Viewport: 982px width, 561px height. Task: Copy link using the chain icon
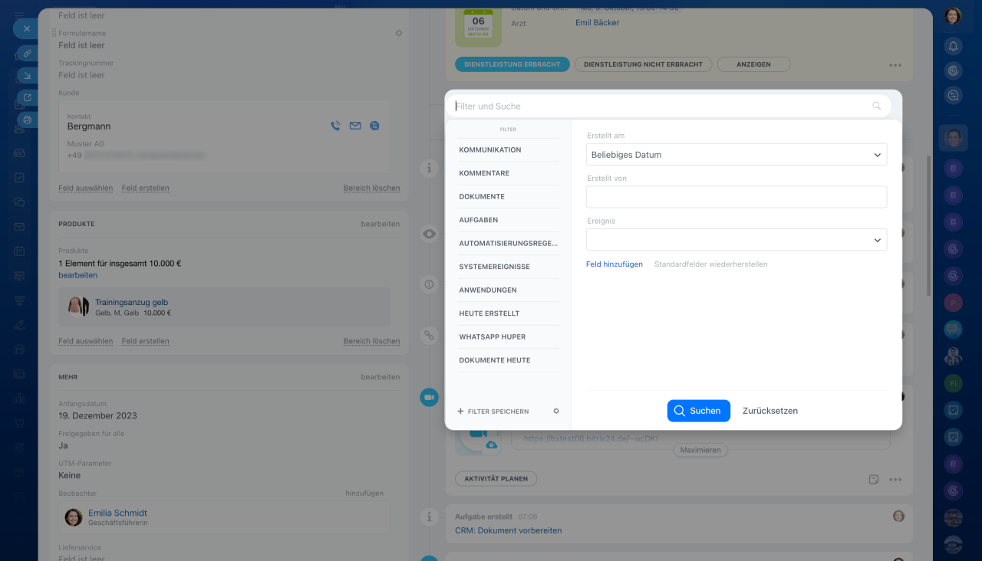point(27,53)
